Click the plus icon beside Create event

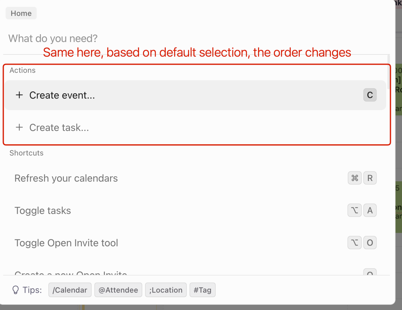19,95
